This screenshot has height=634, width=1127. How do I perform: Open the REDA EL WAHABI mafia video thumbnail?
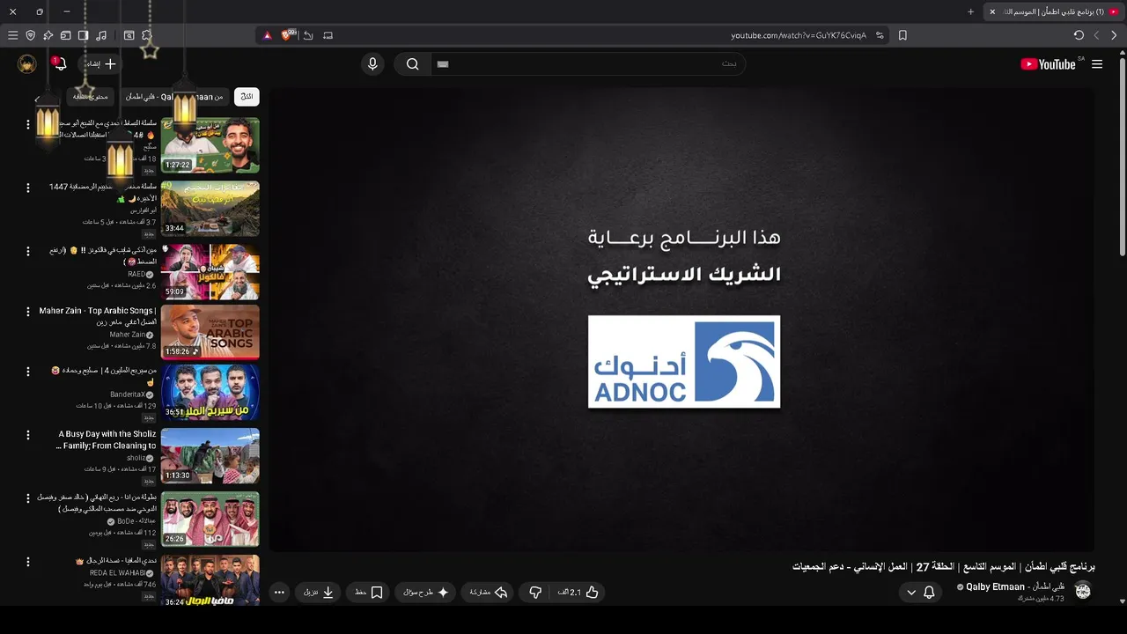pyautogui.click(x=210, y=580)
